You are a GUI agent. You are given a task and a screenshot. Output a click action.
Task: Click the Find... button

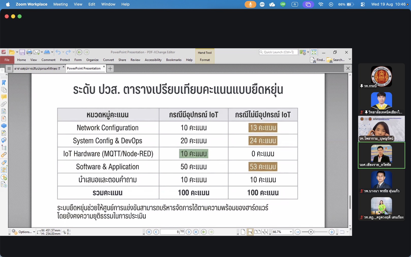317,60
